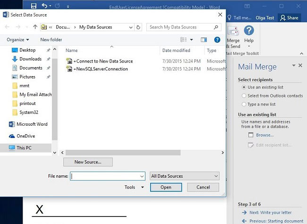The width and height of the screenshot is (307, 224).
Task: Open the mmt folder
Action: 24,86
